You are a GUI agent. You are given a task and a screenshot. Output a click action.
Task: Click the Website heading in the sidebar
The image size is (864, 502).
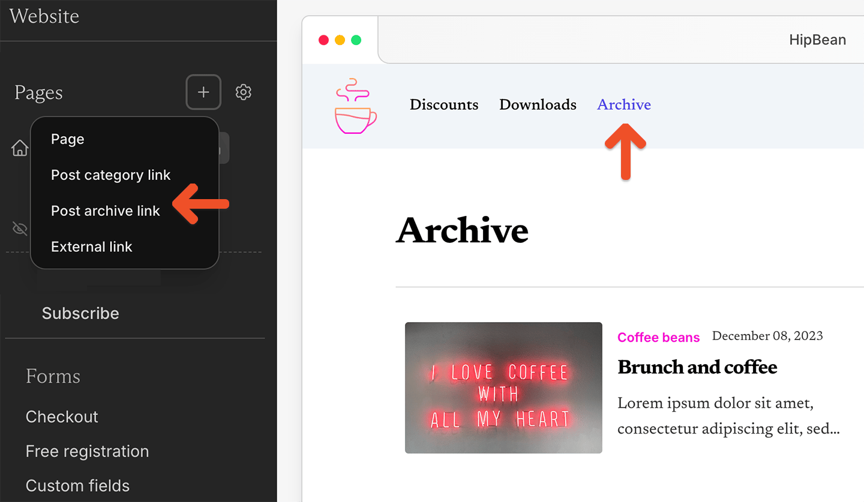(x=44, y=16)
